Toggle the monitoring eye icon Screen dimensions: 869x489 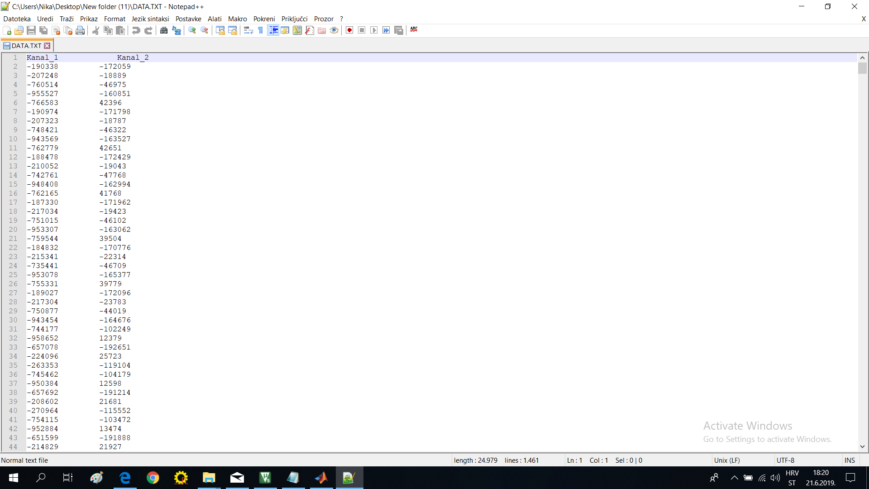coord(334,30)
